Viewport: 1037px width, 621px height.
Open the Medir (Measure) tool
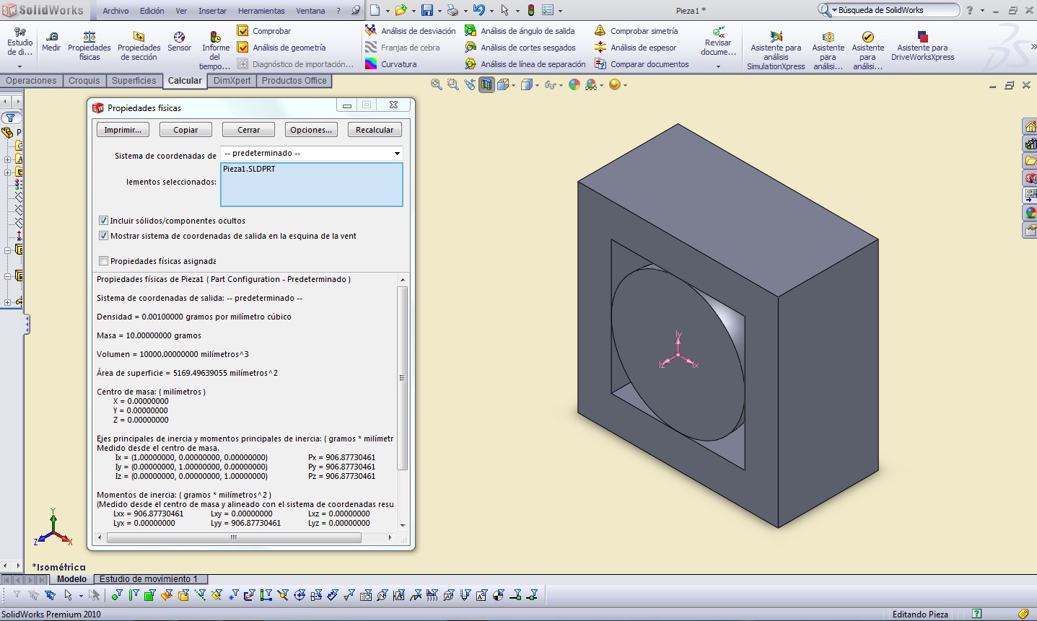click(x=51, y=42)
